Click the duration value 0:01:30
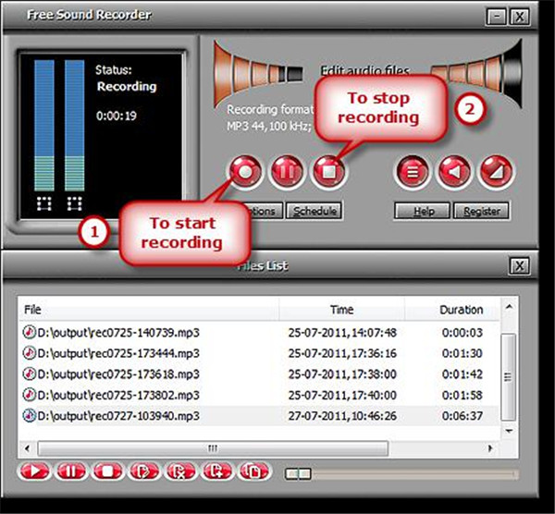This screenshot has width=555, height=514. coord(462,353)
